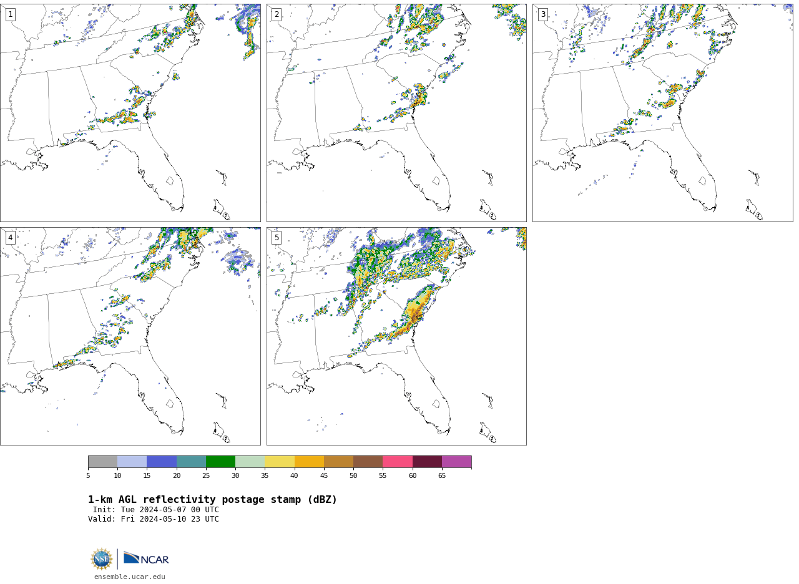Click the teal 20-25 dBZ swatch

point(191,462)
